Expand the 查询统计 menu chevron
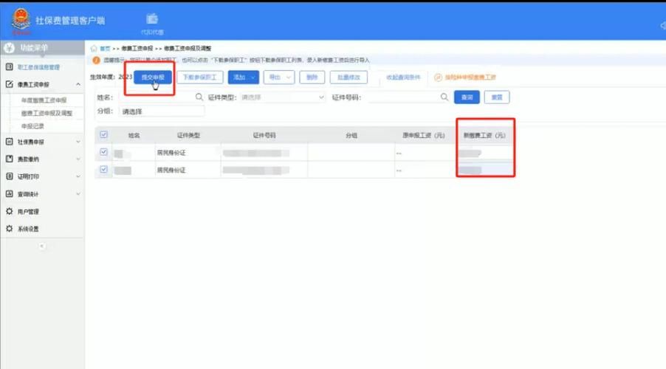666x369 pixels. point(78,193)
